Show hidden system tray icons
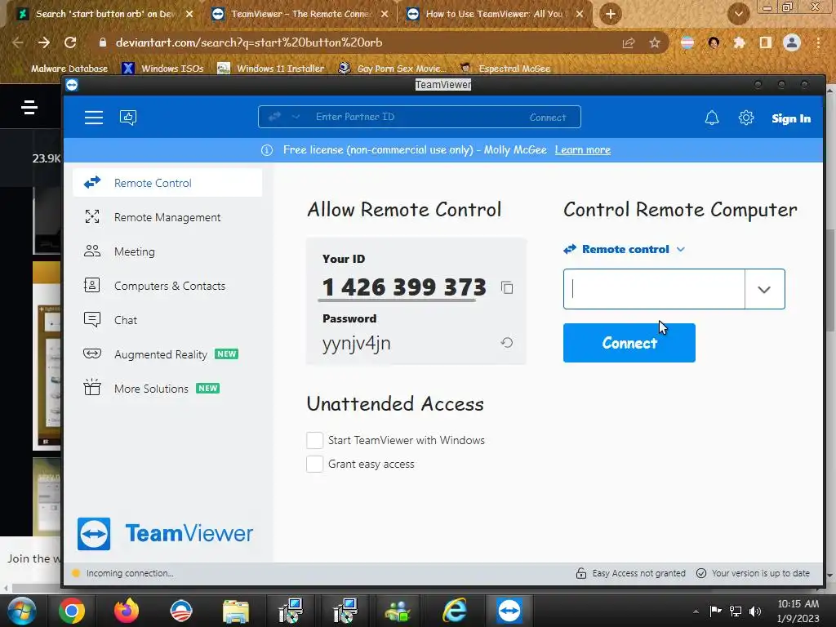836x627 pixels. click(696, 611)
